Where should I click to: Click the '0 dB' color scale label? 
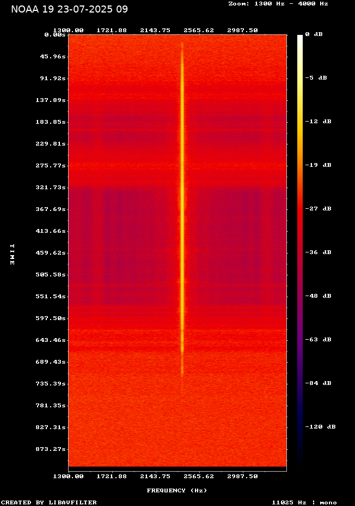(x=314, y=34)
